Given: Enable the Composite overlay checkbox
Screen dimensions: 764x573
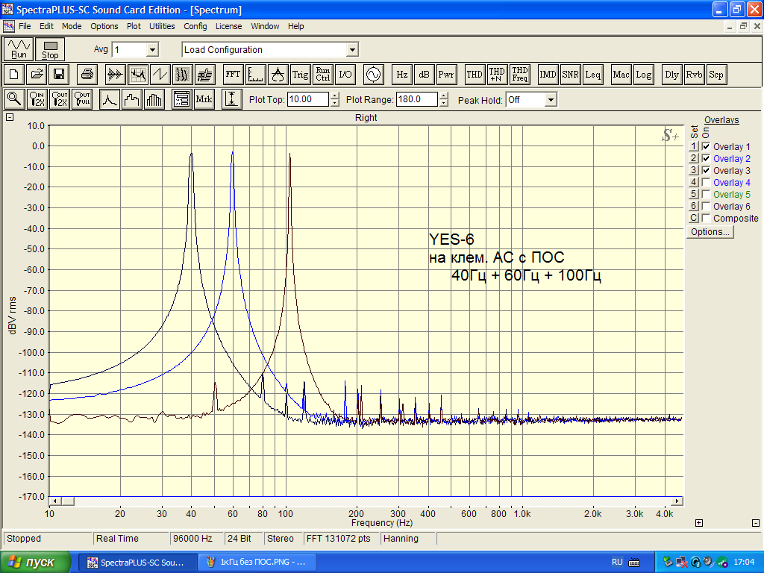Looking at the screenshot, I should point(706,219).
